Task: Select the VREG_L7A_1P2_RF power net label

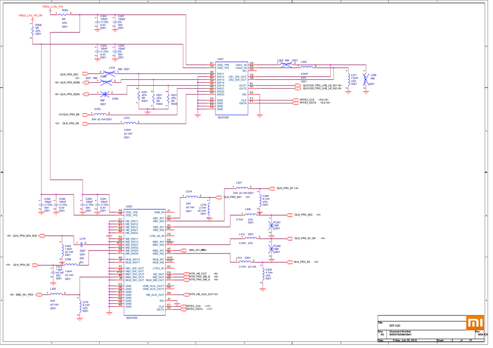Action: click(x=31, y=15)
